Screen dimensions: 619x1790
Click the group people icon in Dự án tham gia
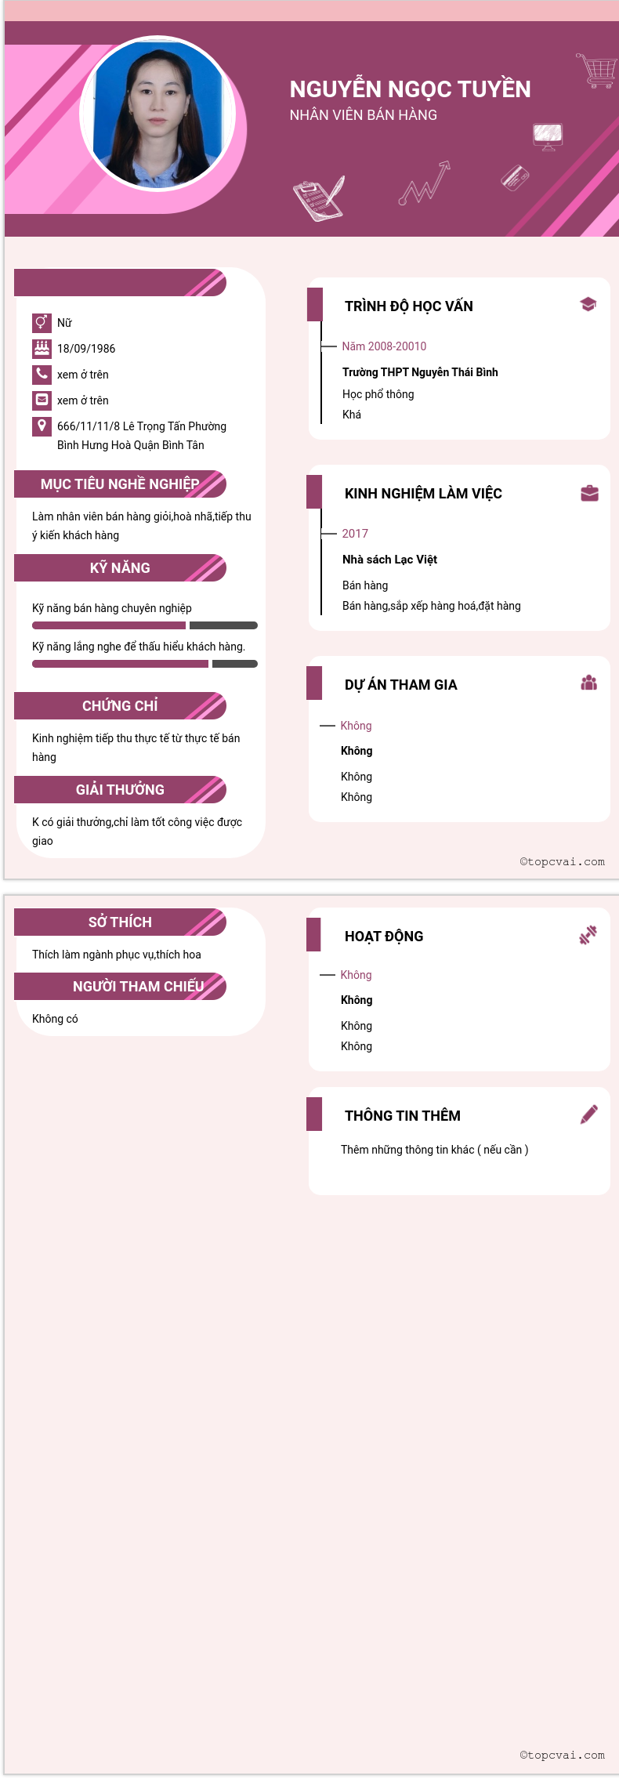point(589,683)
